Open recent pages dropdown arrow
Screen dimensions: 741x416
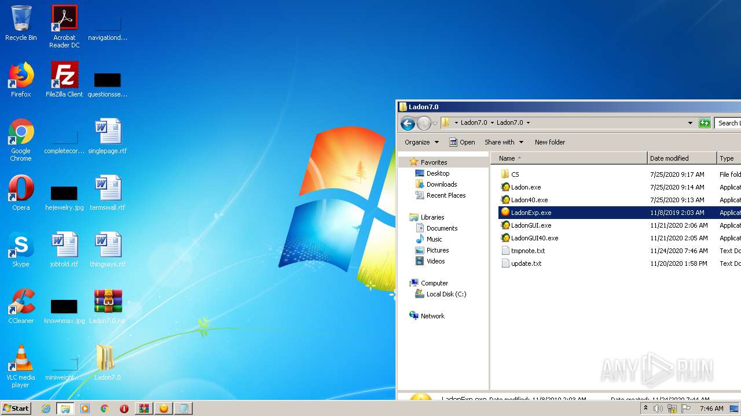pyautogui.click(x=435, y=123)
